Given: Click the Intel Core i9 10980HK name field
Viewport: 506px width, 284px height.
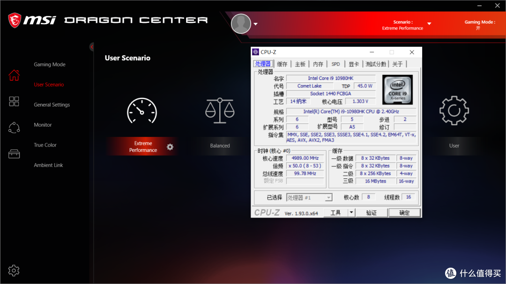Looking at the screenshot, I should pyautogui.click(x=331, y=78).
